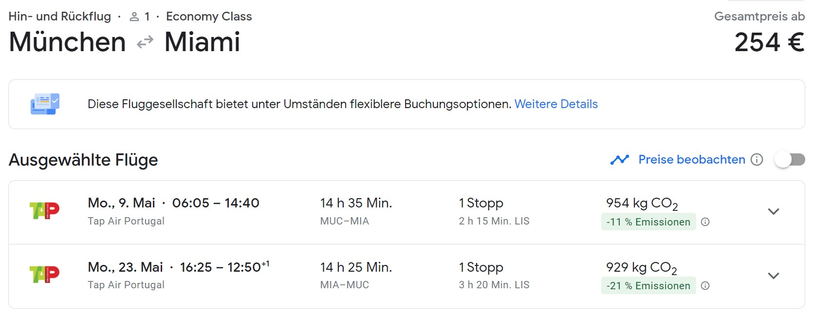This screenshot has width=814, height=317.
Task: Show info for -21 % Emissionen
Action: point(705,286)
